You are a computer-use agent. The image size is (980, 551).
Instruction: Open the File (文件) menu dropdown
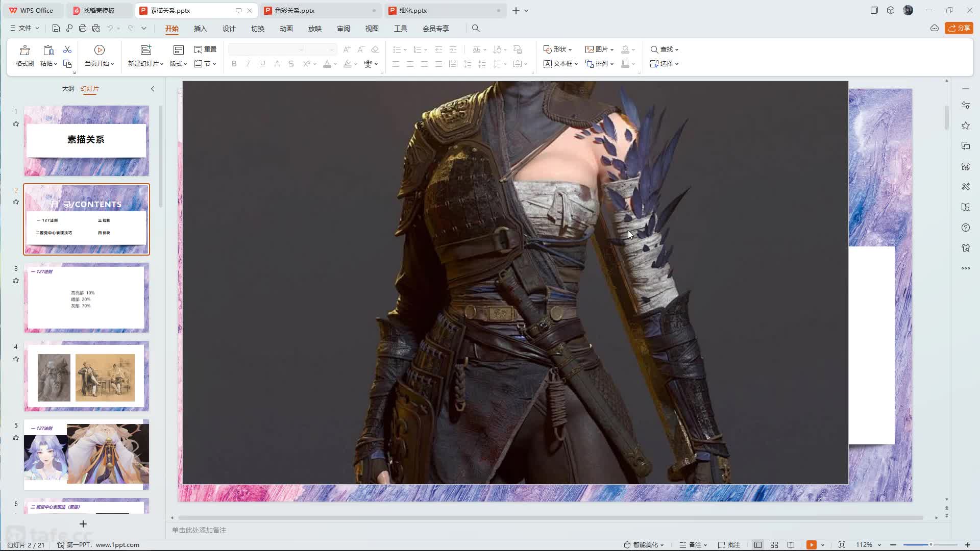[x=24, y=28]
